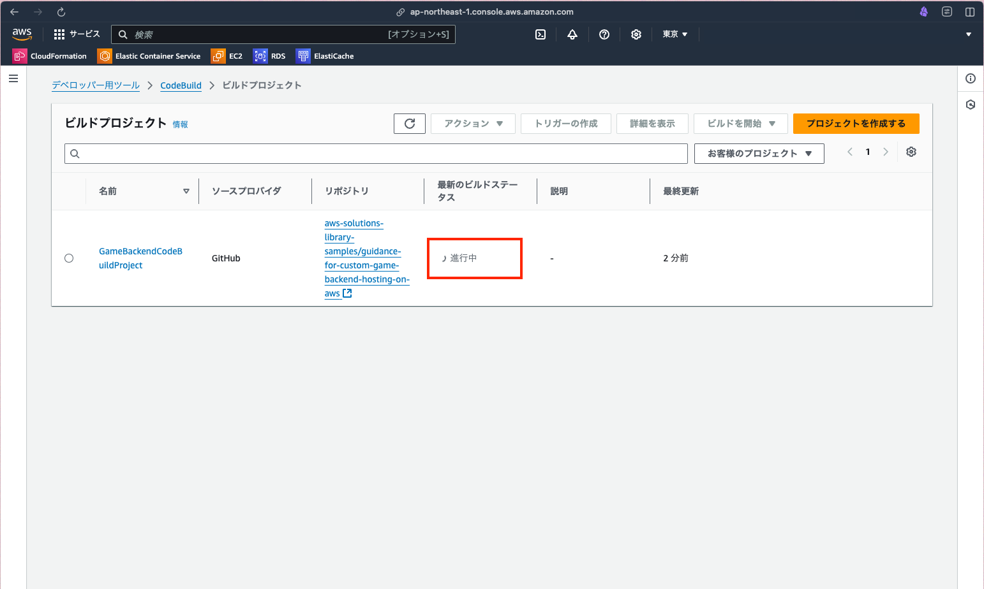Image resolution: width=984 pixels, height=589 pixels.
Task: Open table preferences gear icon
Action: coord(911,152)
